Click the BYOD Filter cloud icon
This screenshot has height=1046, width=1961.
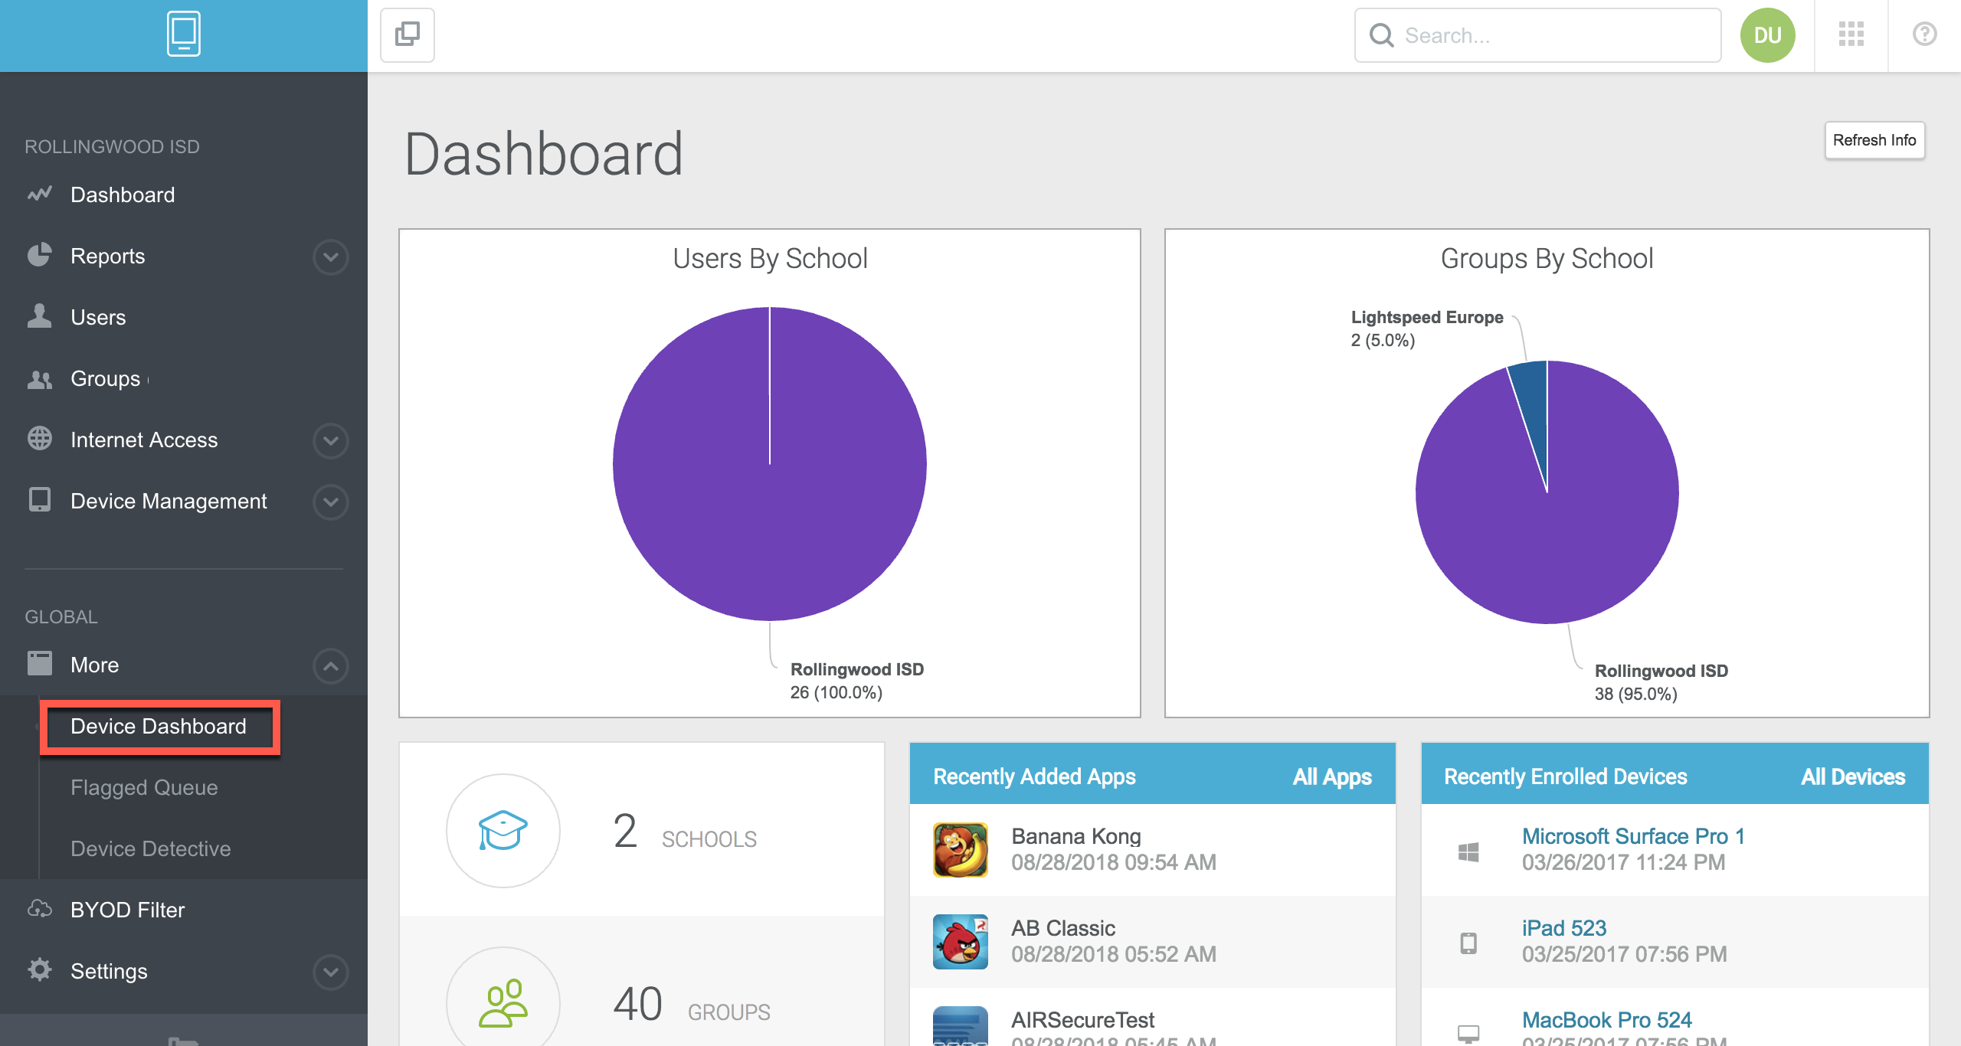[x=40, y=910]
